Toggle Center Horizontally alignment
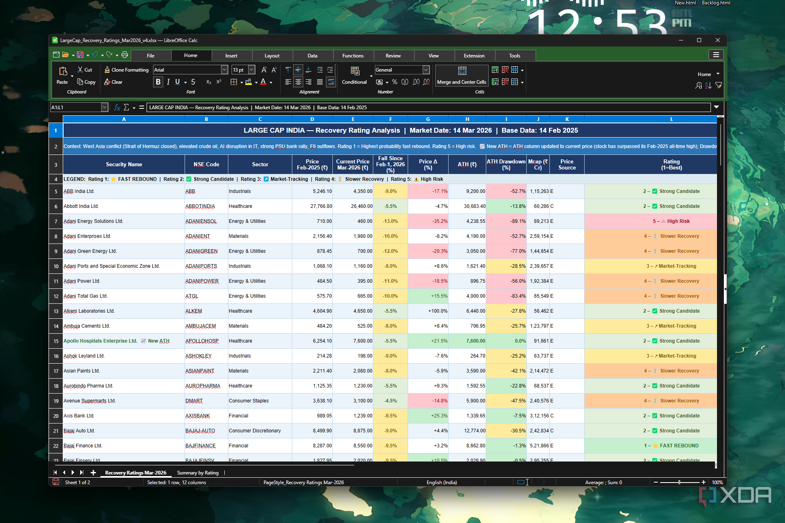This screenshot has height=523, width=785. point(298,82)
